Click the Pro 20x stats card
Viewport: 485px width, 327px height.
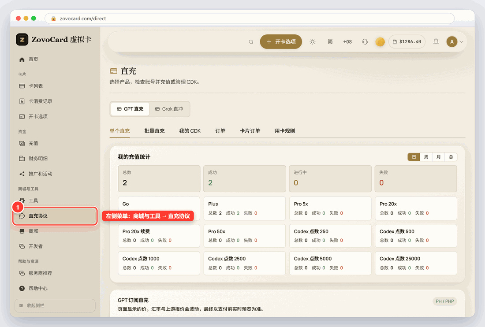pos(416,208)
